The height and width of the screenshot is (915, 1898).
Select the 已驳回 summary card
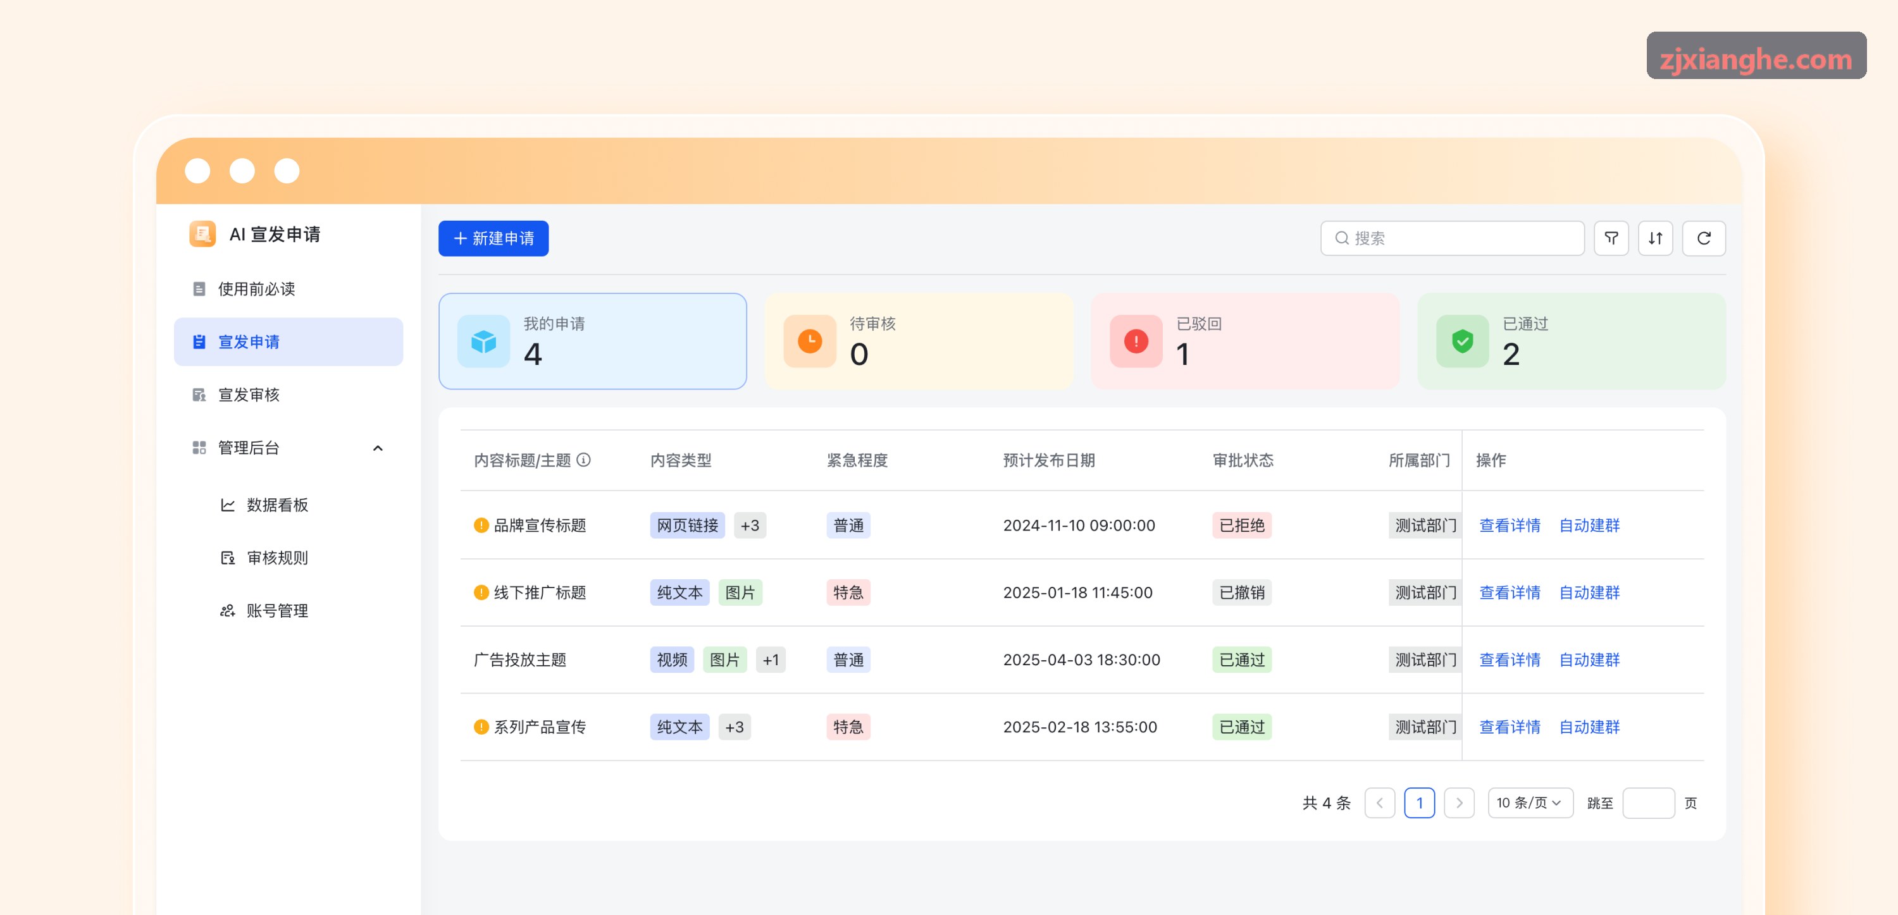[1244, 341]
